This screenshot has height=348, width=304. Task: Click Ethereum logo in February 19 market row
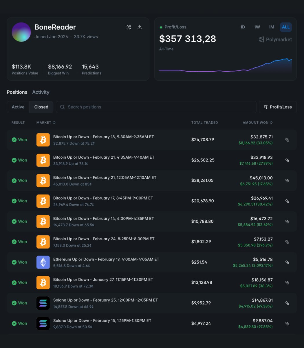click(x=43, y=262)
